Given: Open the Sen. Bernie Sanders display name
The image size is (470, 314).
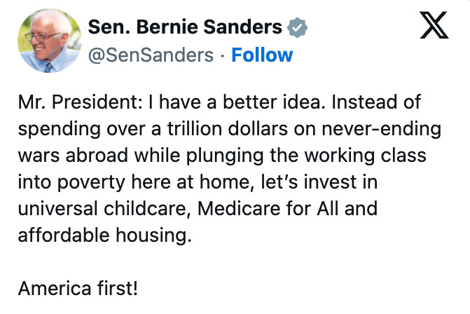Looking at the screenshot, I should [x=185, y=27].
